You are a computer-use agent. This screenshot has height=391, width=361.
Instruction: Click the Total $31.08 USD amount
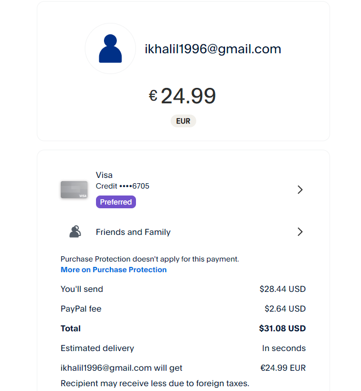282,329
